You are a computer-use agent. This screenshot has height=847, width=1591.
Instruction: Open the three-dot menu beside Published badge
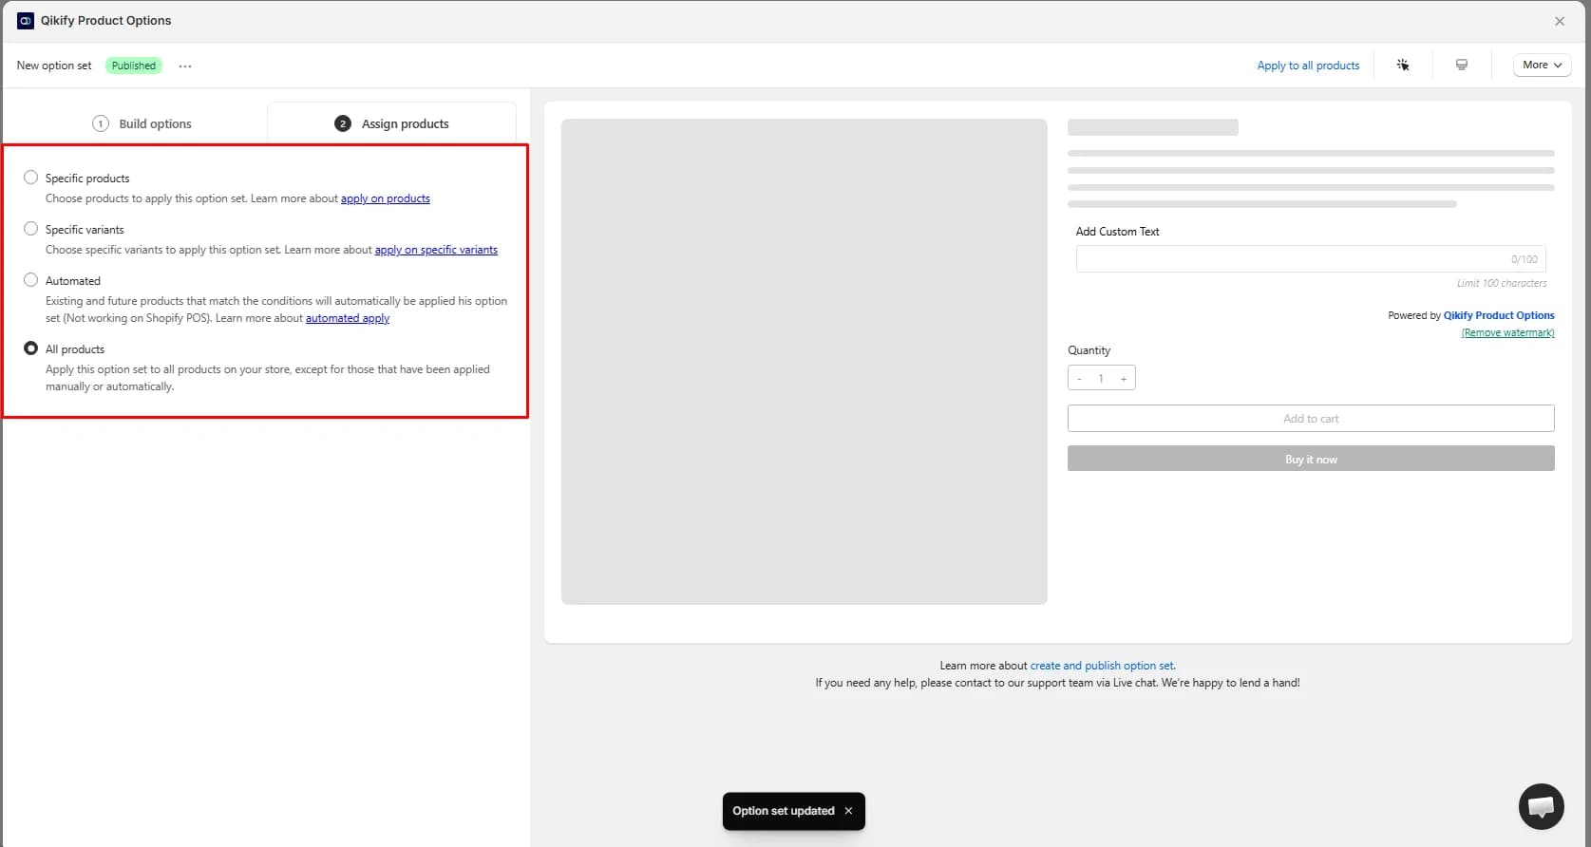tap(185, 66)
